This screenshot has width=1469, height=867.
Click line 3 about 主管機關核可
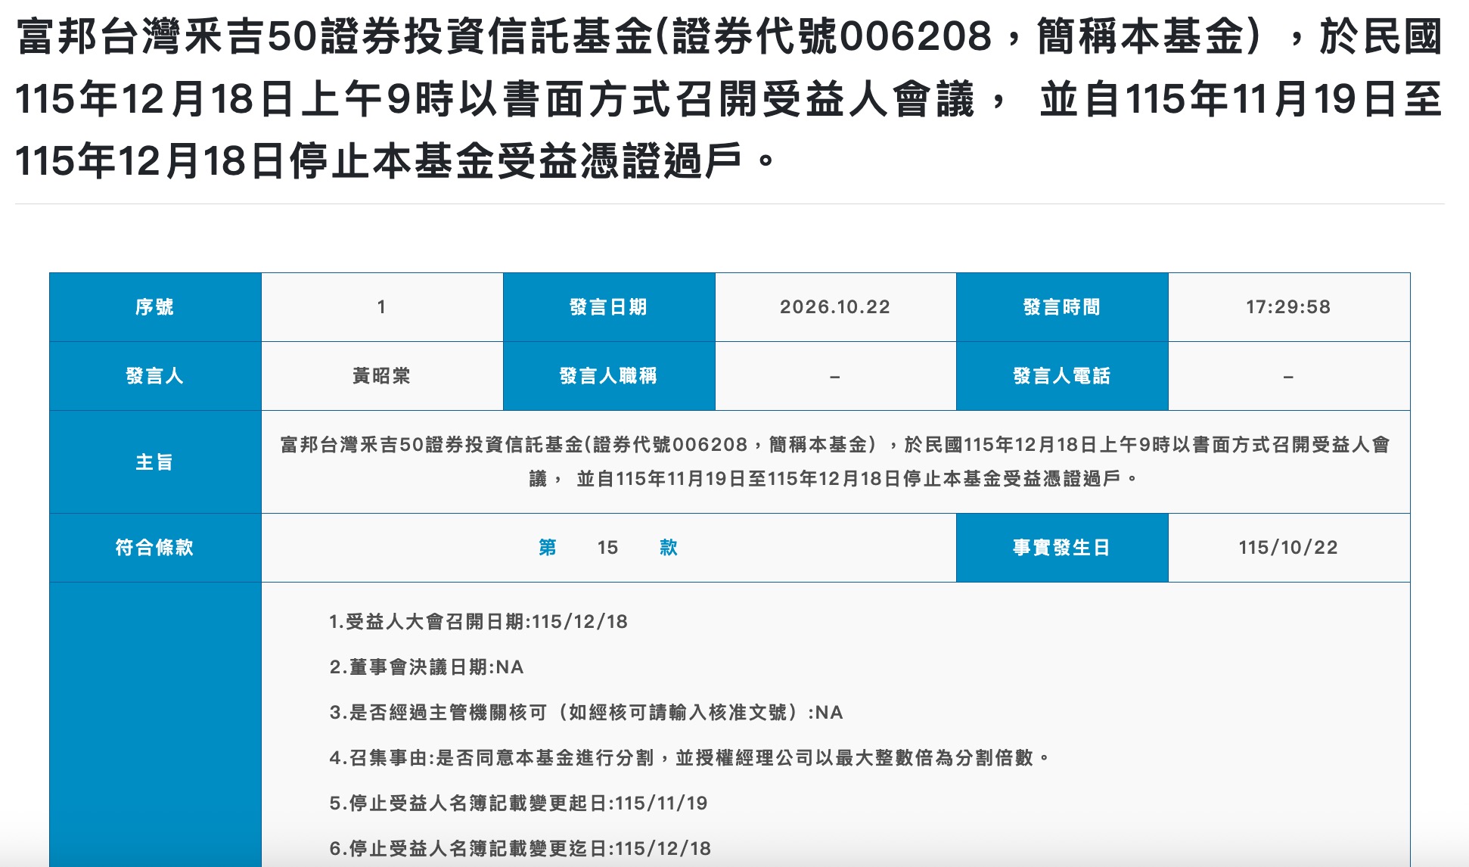tap(586, 713)
